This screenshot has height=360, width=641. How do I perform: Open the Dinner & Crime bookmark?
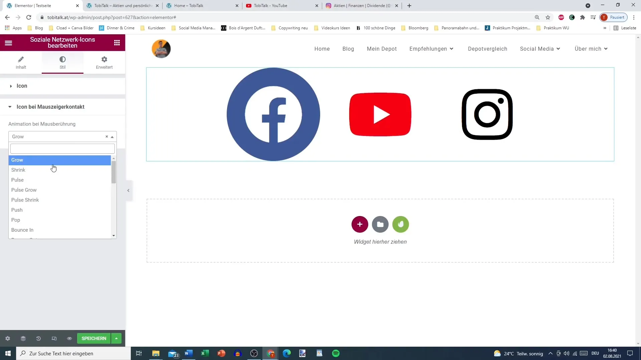coord(117,28)
